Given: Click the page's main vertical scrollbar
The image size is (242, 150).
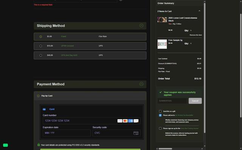Looking at the screenshot, I should tap(241, 66).
